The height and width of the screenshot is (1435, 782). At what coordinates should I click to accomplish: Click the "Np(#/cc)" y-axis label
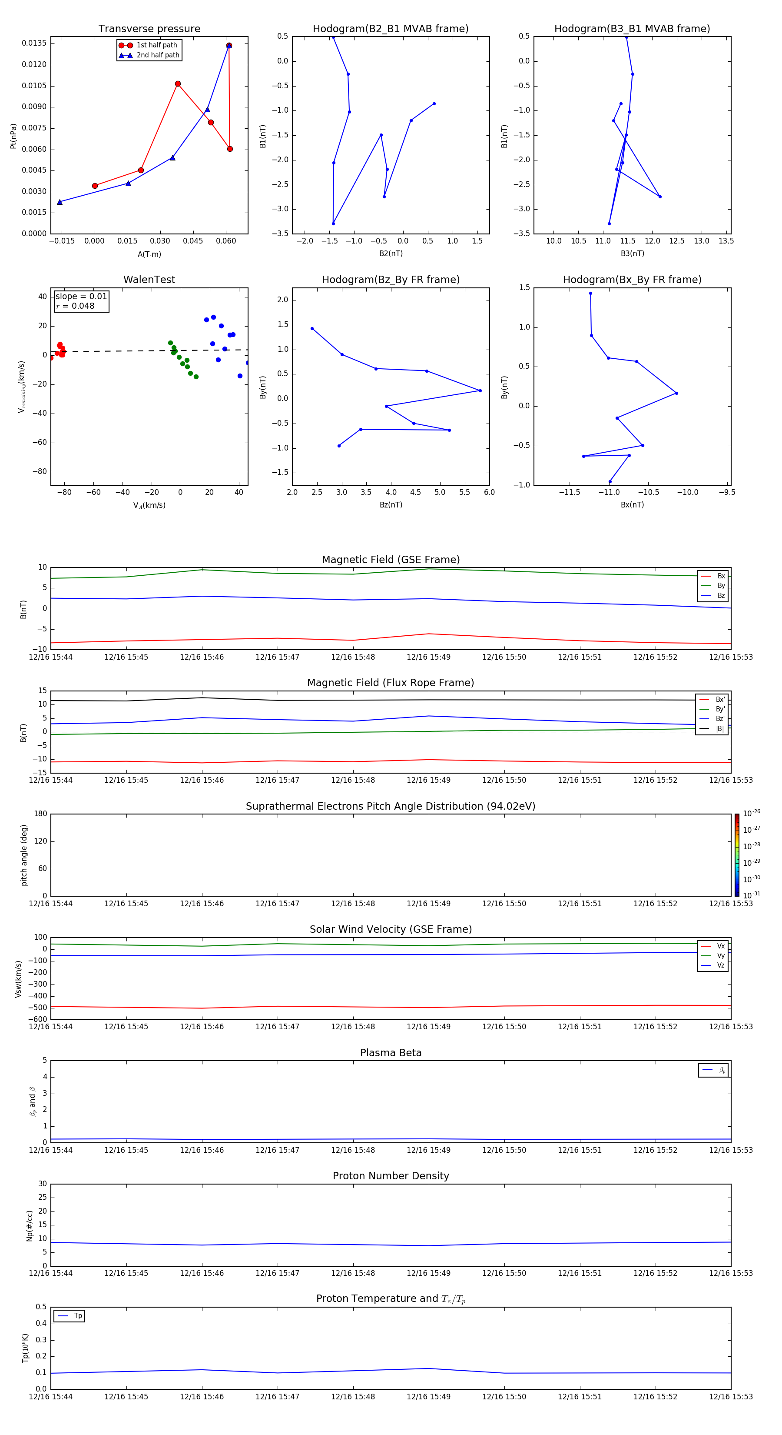(30, 1225)
